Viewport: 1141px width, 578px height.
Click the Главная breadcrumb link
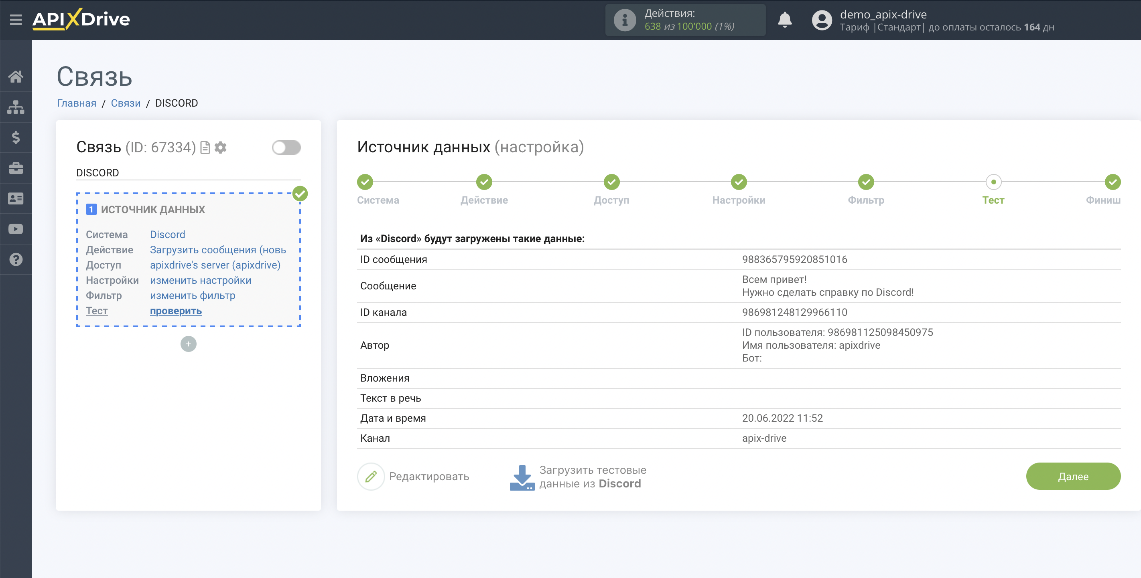pos(77,103)
